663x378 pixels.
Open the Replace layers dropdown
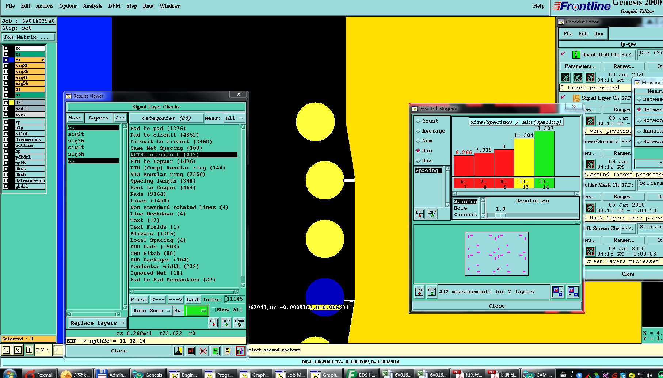[x=97, y=323]
